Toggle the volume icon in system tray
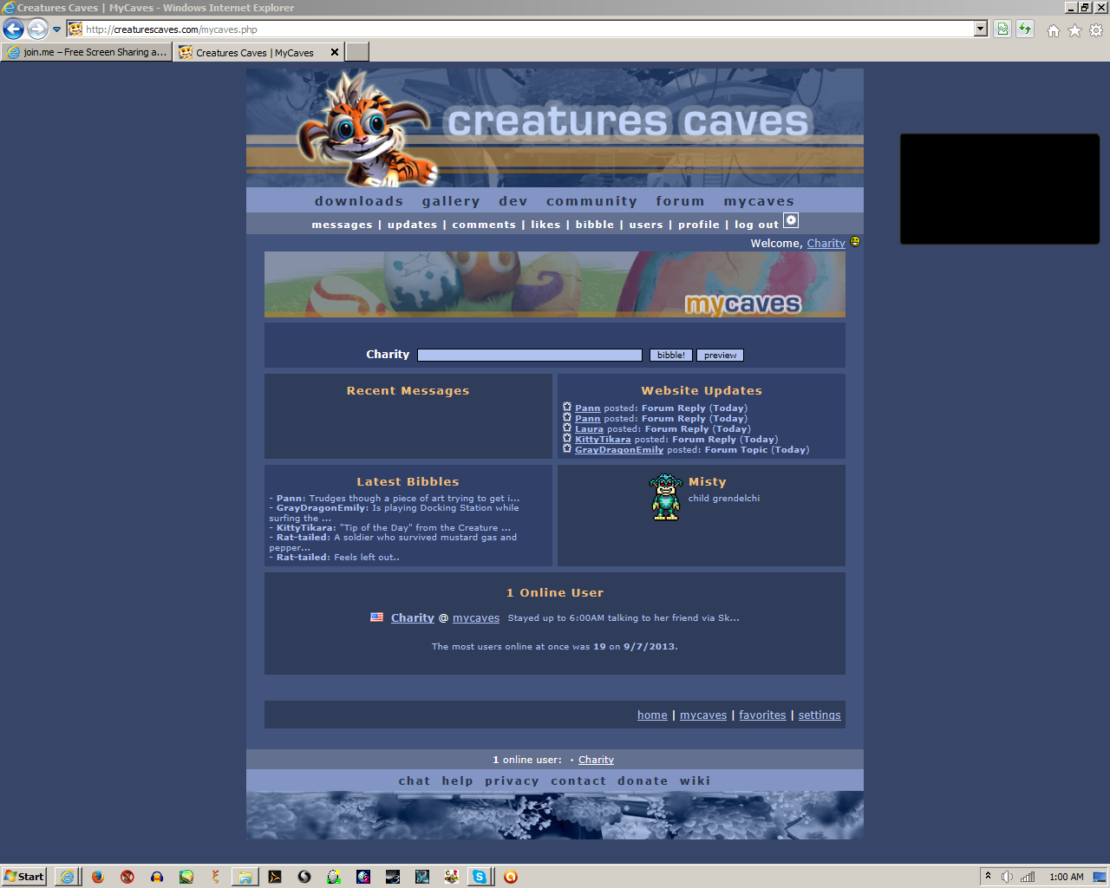Viewport: 1110px width, 888px height. pyautogui.click(x=1009, y=876)
